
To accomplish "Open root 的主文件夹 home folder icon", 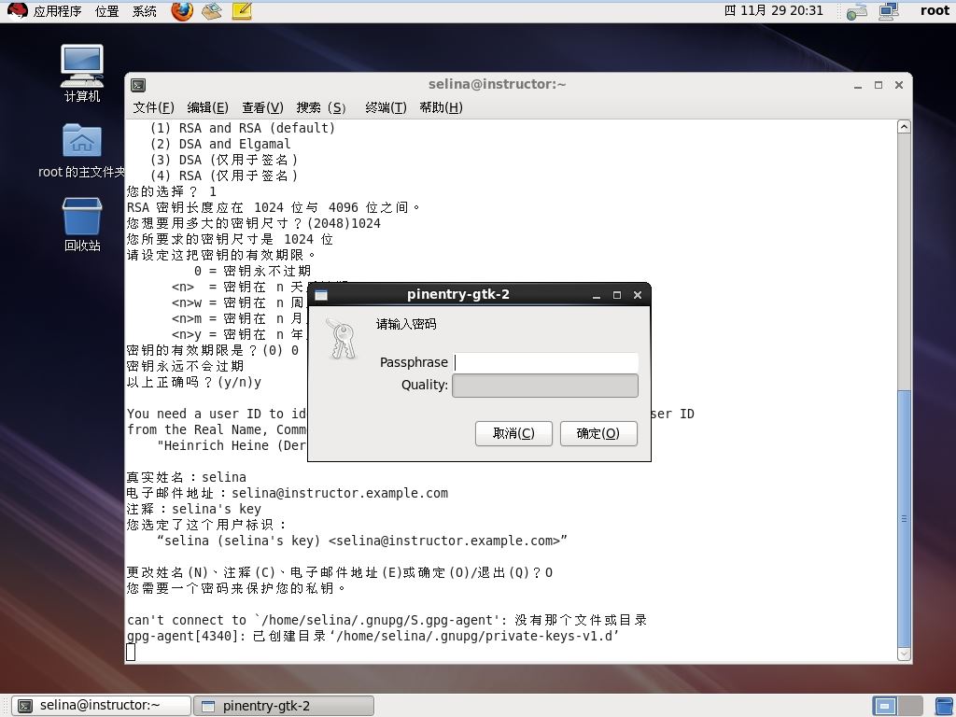I will pyautogui.click(x=82, y=150).
